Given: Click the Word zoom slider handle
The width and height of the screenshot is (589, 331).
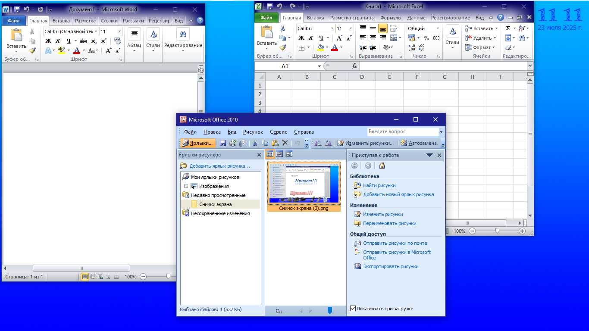Looking at the screenshot, I should (168, 277).
